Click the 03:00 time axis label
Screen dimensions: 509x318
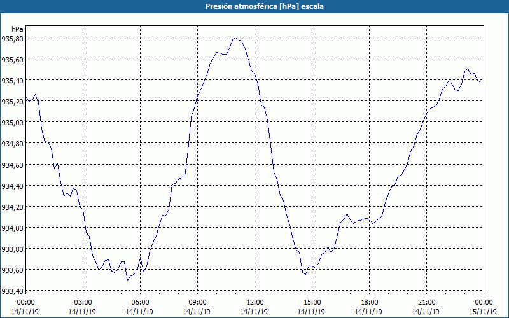83,303
